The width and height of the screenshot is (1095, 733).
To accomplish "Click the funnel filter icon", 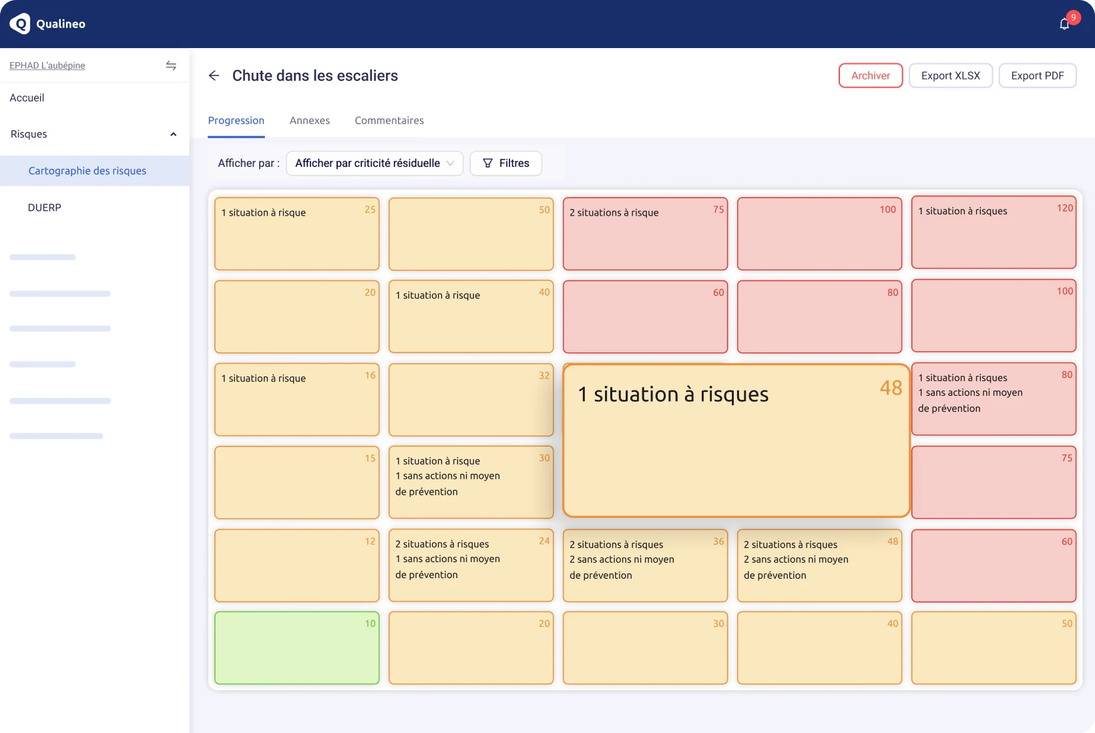I will 488,163.
